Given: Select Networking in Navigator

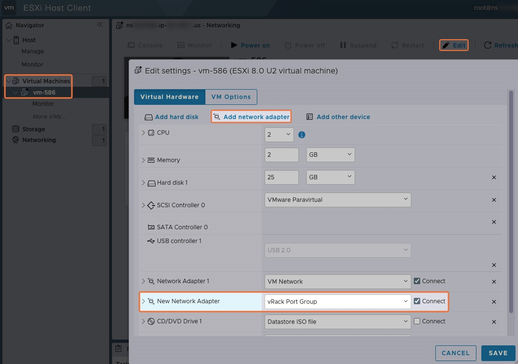Looking at the screenshot, I should coord(39,140).
